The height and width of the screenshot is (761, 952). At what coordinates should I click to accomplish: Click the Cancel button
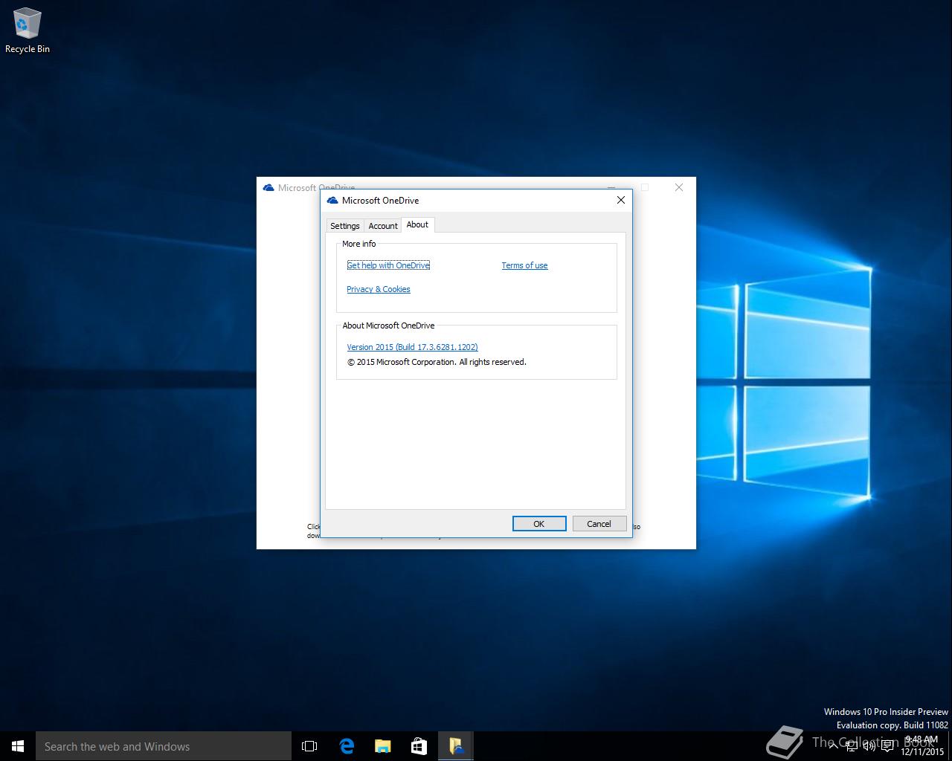coord(599,524)
